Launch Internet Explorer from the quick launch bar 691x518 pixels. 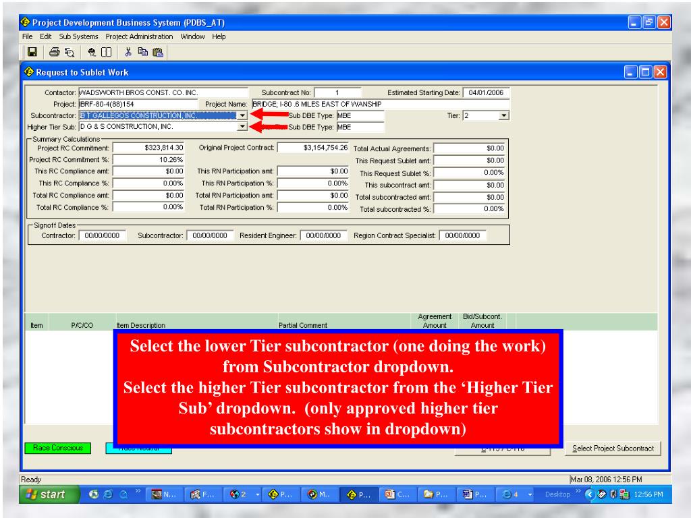pos(108,494)
